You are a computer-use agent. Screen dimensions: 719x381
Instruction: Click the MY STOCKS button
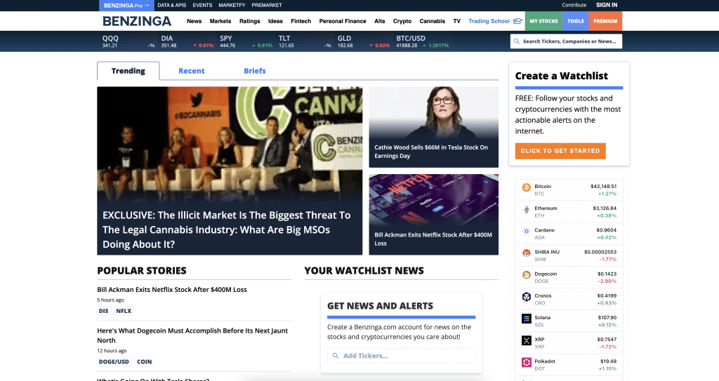pyautogui.click(x=543, y=21)
